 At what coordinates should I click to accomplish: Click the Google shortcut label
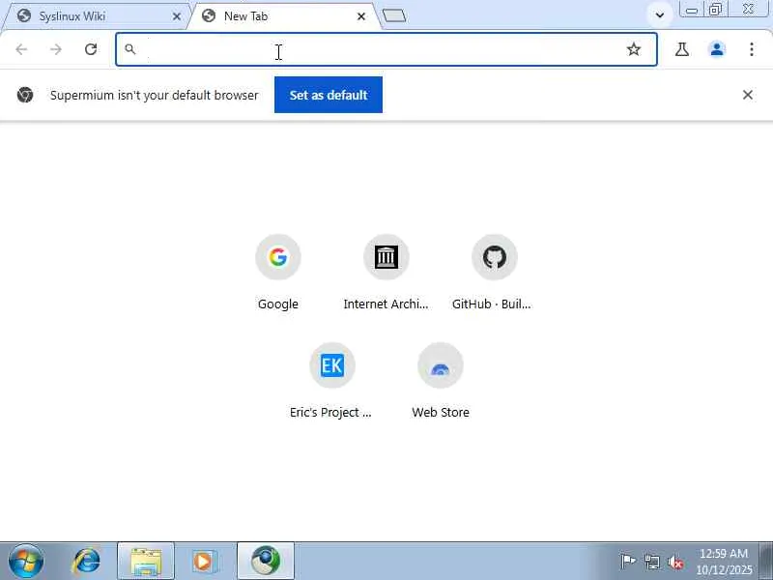278,304
